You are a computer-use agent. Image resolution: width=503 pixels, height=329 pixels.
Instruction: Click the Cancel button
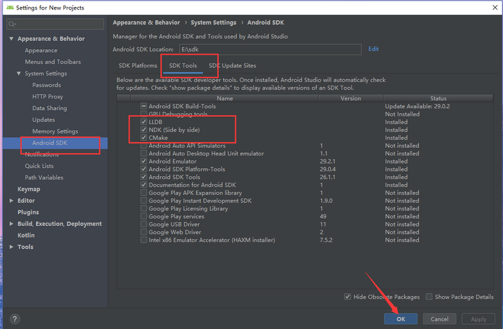439,319
